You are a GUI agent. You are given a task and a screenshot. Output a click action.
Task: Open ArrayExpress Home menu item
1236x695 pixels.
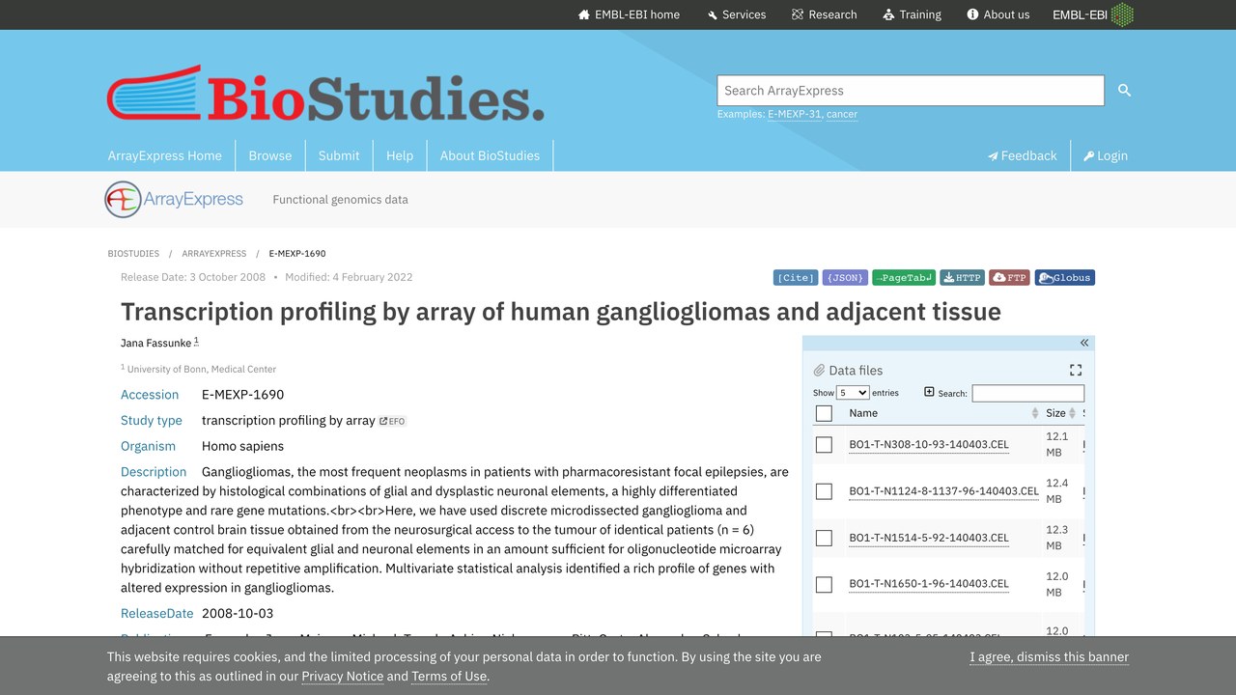(165, 155)
